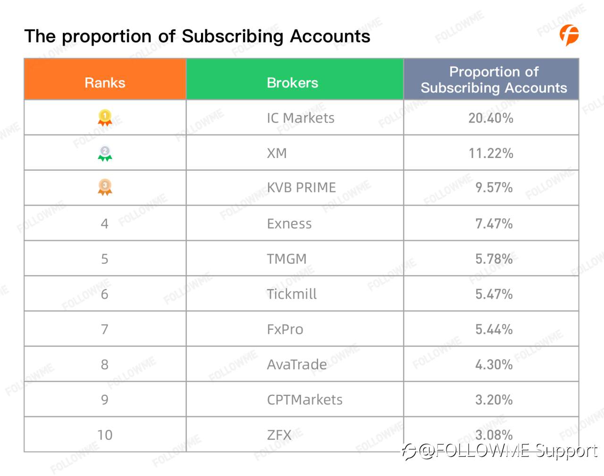Select the orange Ranks column header
The height and width of the screenshot is (476, 604).
tap(105, 79)
